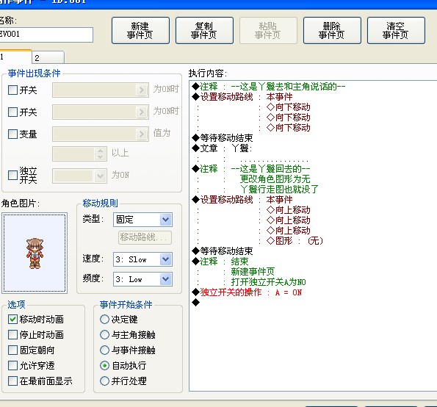Focus the event name field EV001
The width and height of the screenshot is (437, 407).
pos(46,35)
